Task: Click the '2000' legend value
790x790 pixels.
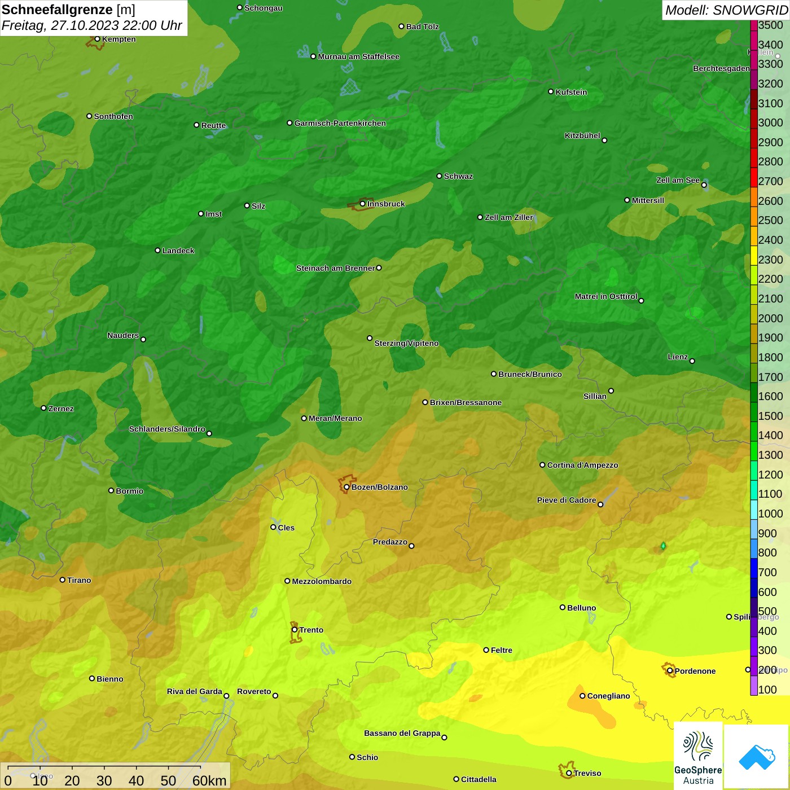Action: pos(770,318)
